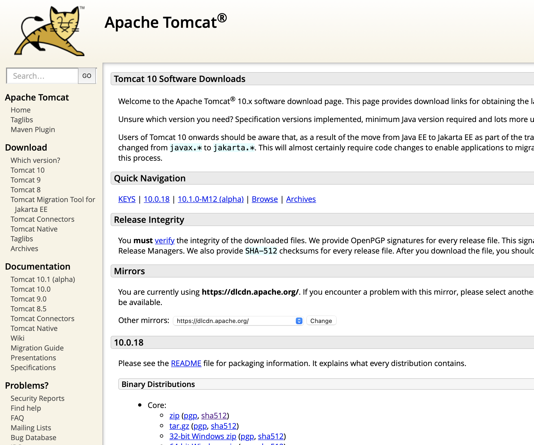Download the Core tar.gz distribution
The width and height of the screenshot is (534, 445).
179,426
